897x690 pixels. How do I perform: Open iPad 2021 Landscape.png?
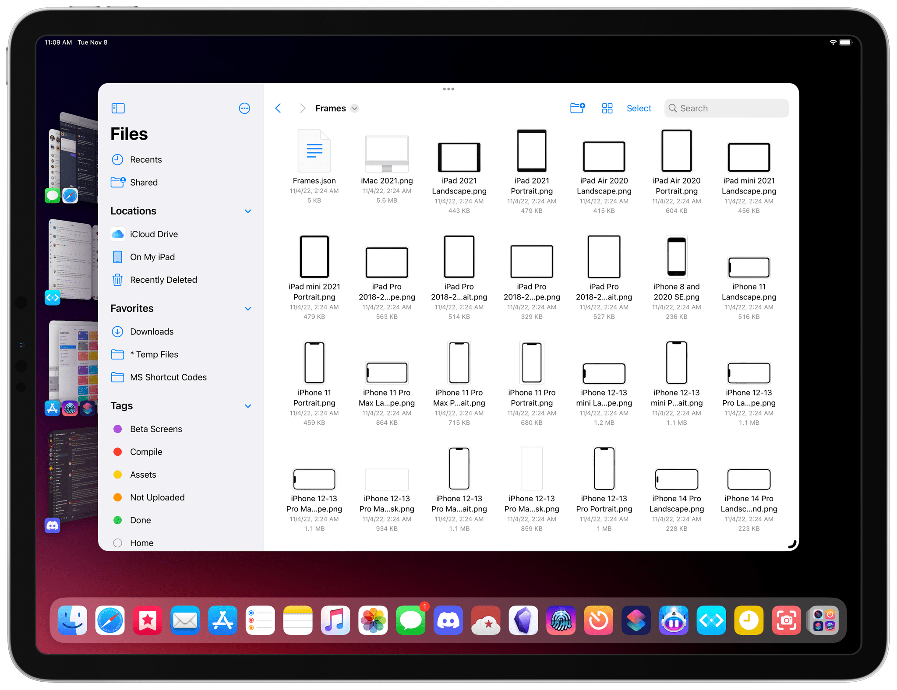pos(459,157)
